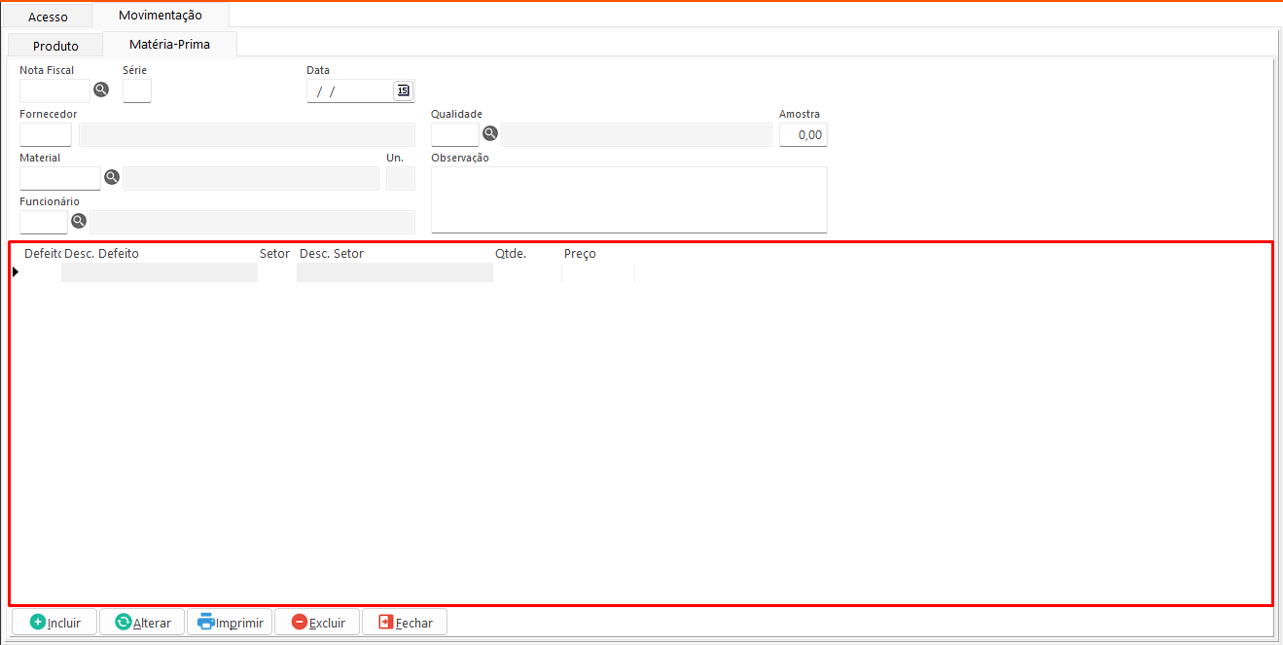Click the Excluir button
Screen dimensions: 1283x645
coord(317,623)
